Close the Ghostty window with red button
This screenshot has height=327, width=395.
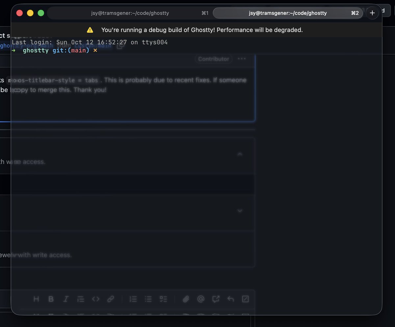[19, 13]
